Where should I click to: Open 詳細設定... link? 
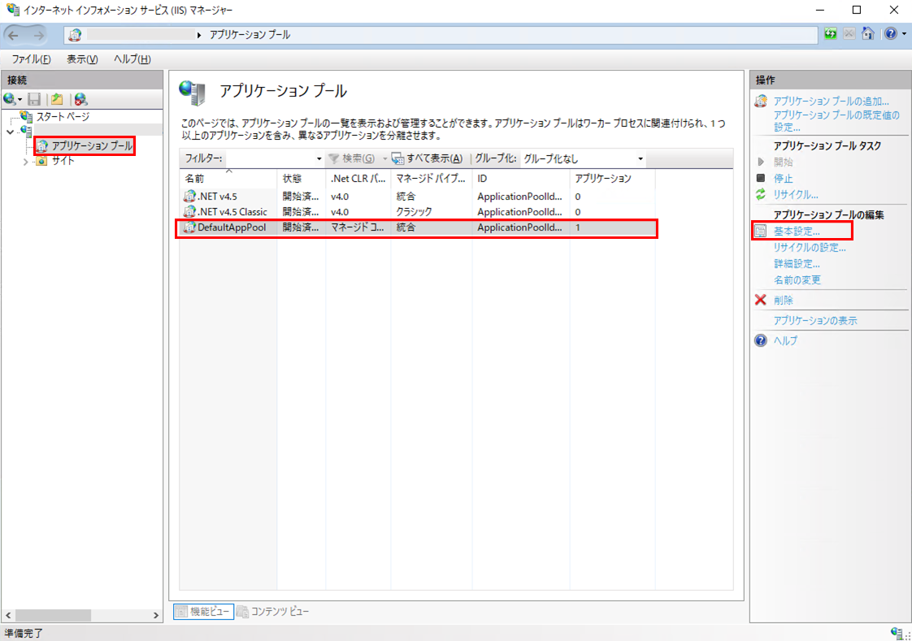(797, 264)
